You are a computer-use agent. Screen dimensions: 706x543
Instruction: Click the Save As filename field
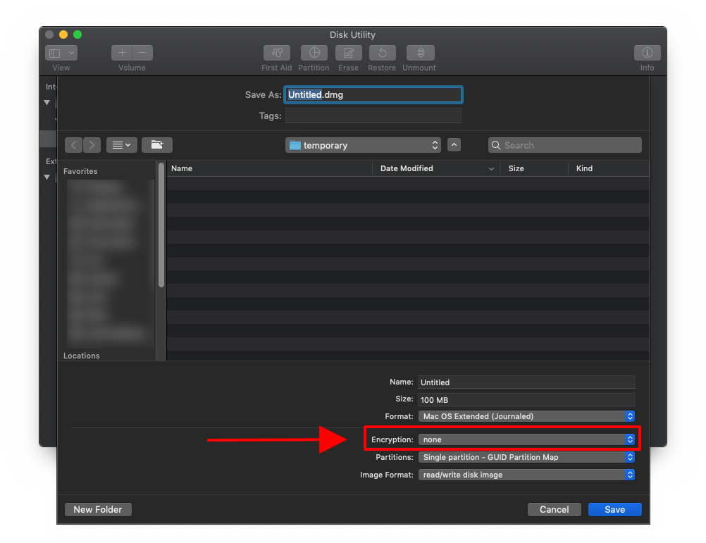coord(373,94)
